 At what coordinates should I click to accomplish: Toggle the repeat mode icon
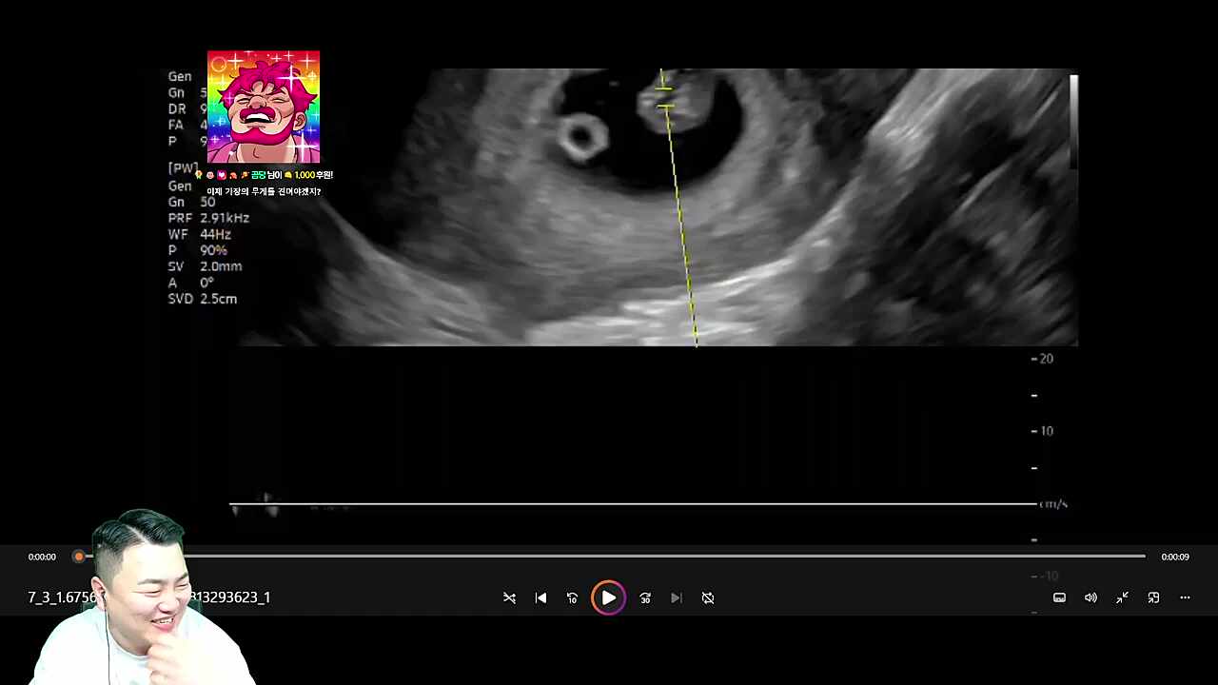[708, 597]
